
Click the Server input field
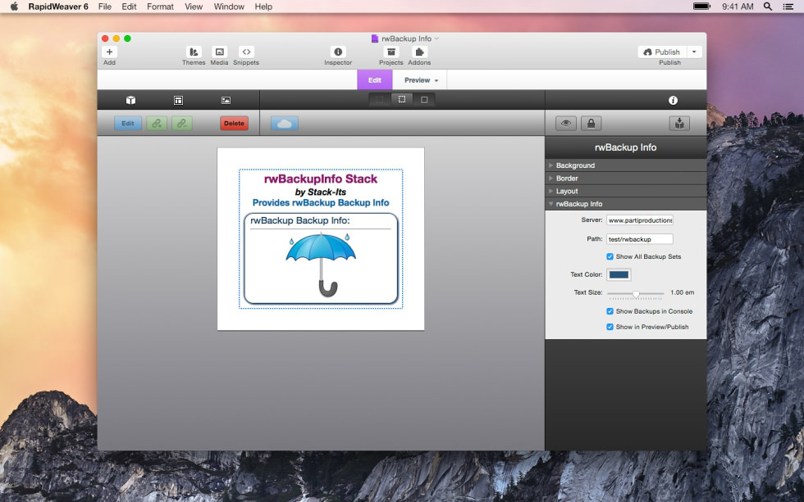[639, 220]
